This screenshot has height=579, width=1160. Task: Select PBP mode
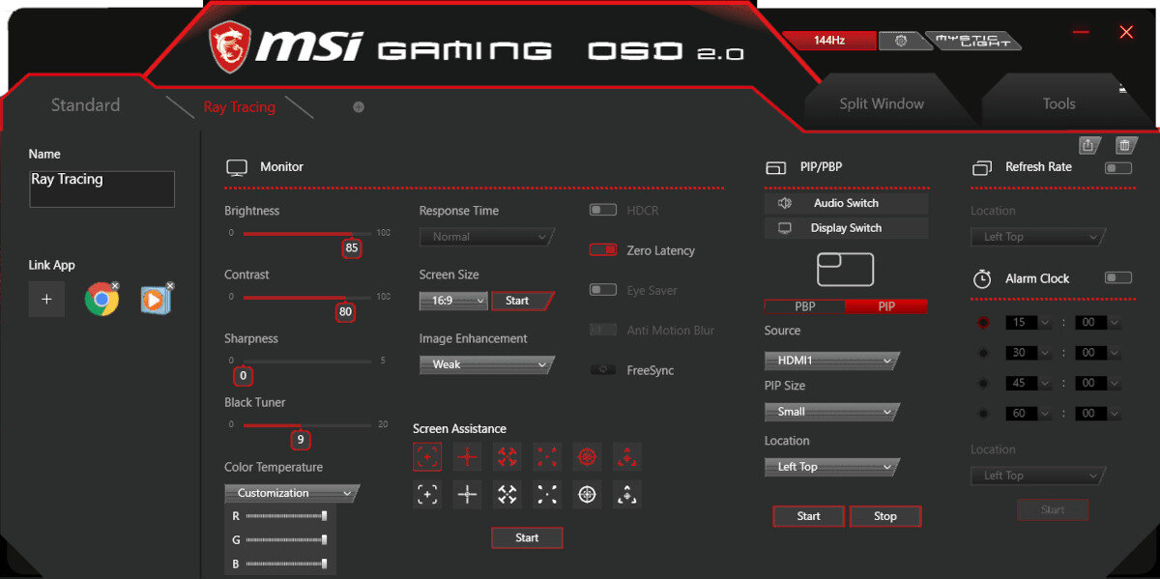[x=804, y=306]
